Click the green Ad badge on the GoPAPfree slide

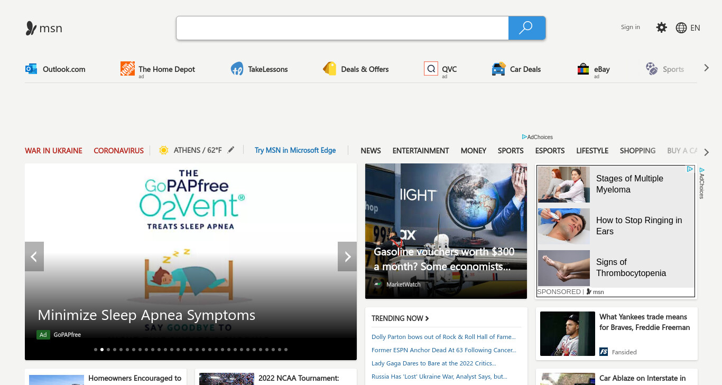[43, 335]
